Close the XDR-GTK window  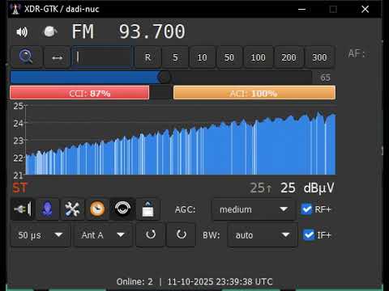[x=365, y=9]
